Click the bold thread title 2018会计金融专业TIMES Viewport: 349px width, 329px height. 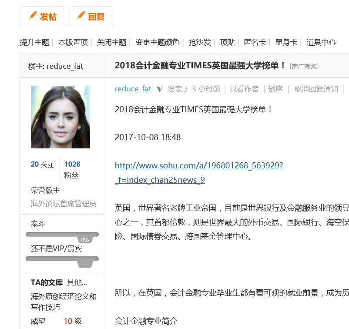pos(200,66)
